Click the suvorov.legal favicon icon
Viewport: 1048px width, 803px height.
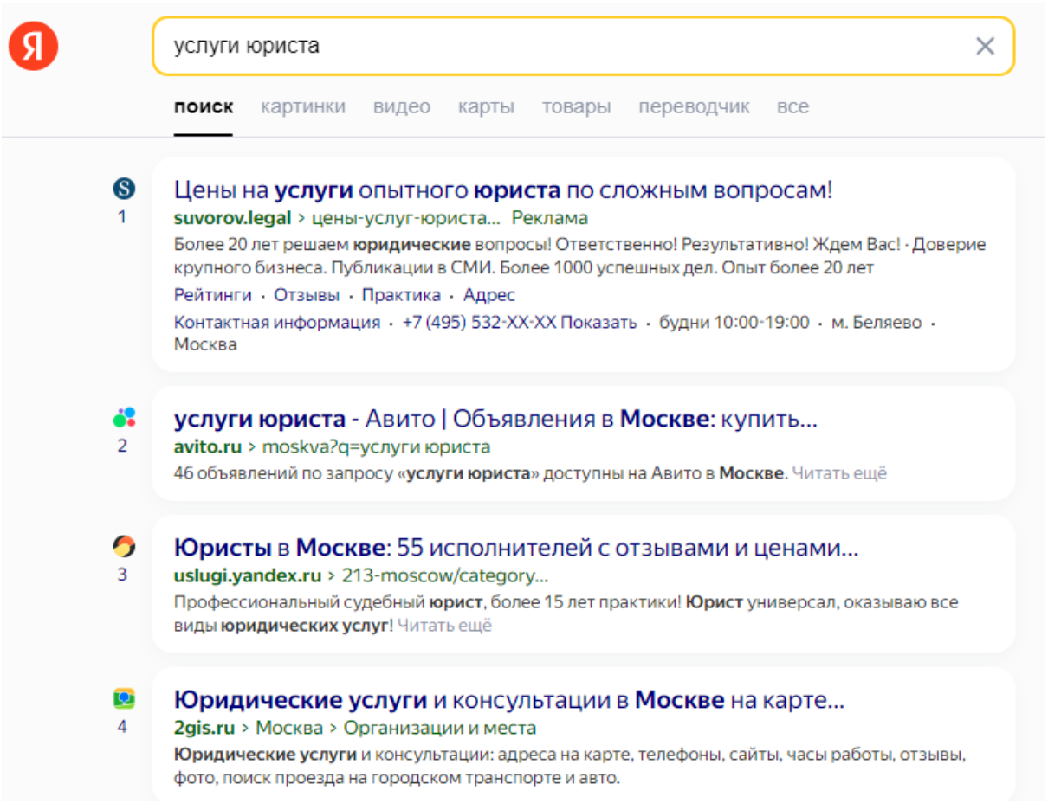(124, 187)
